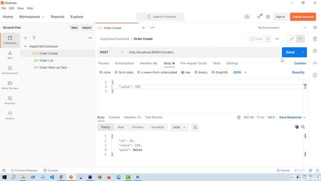Change the response format JSON dropdown
This screenshot has height=181, width=321.
point(179,127)
